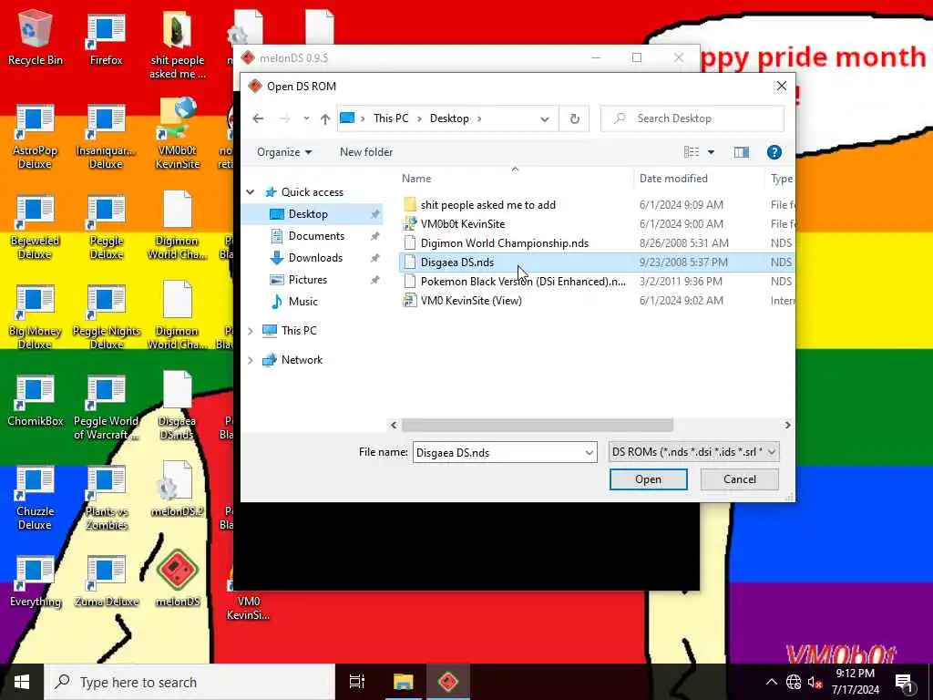
Task: Open the Firefox desktop shortcut
Action: pyautogui.click(x=106, y=39)
